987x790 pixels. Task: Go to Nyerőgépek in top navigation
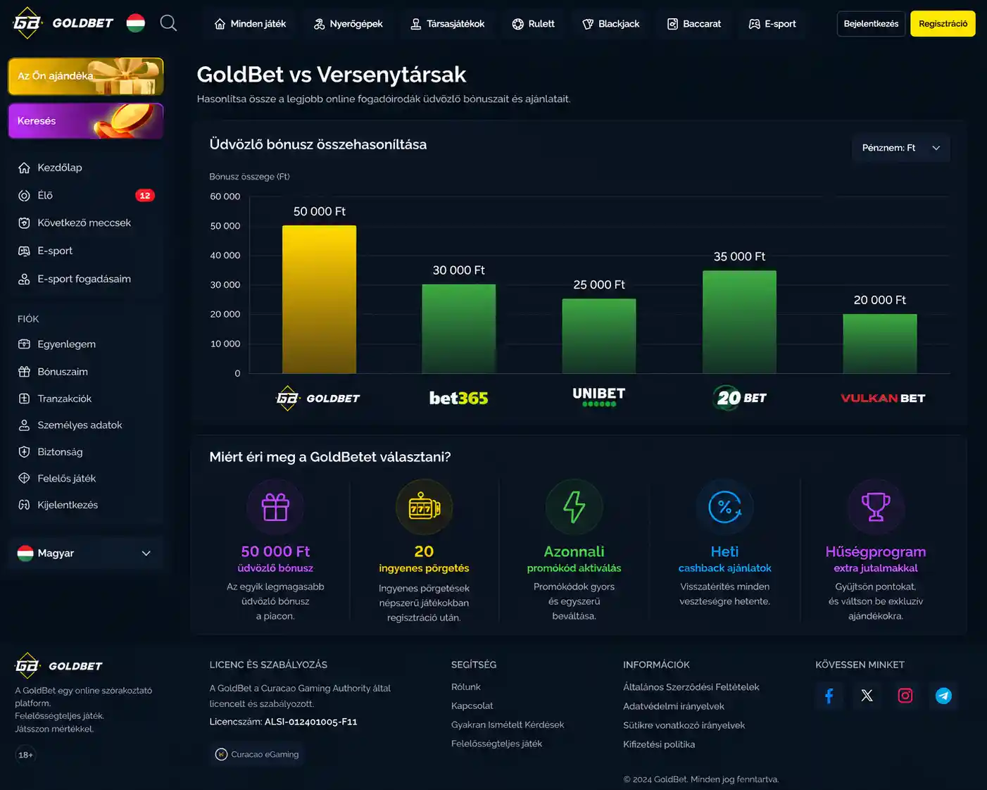tap(348, 24)
